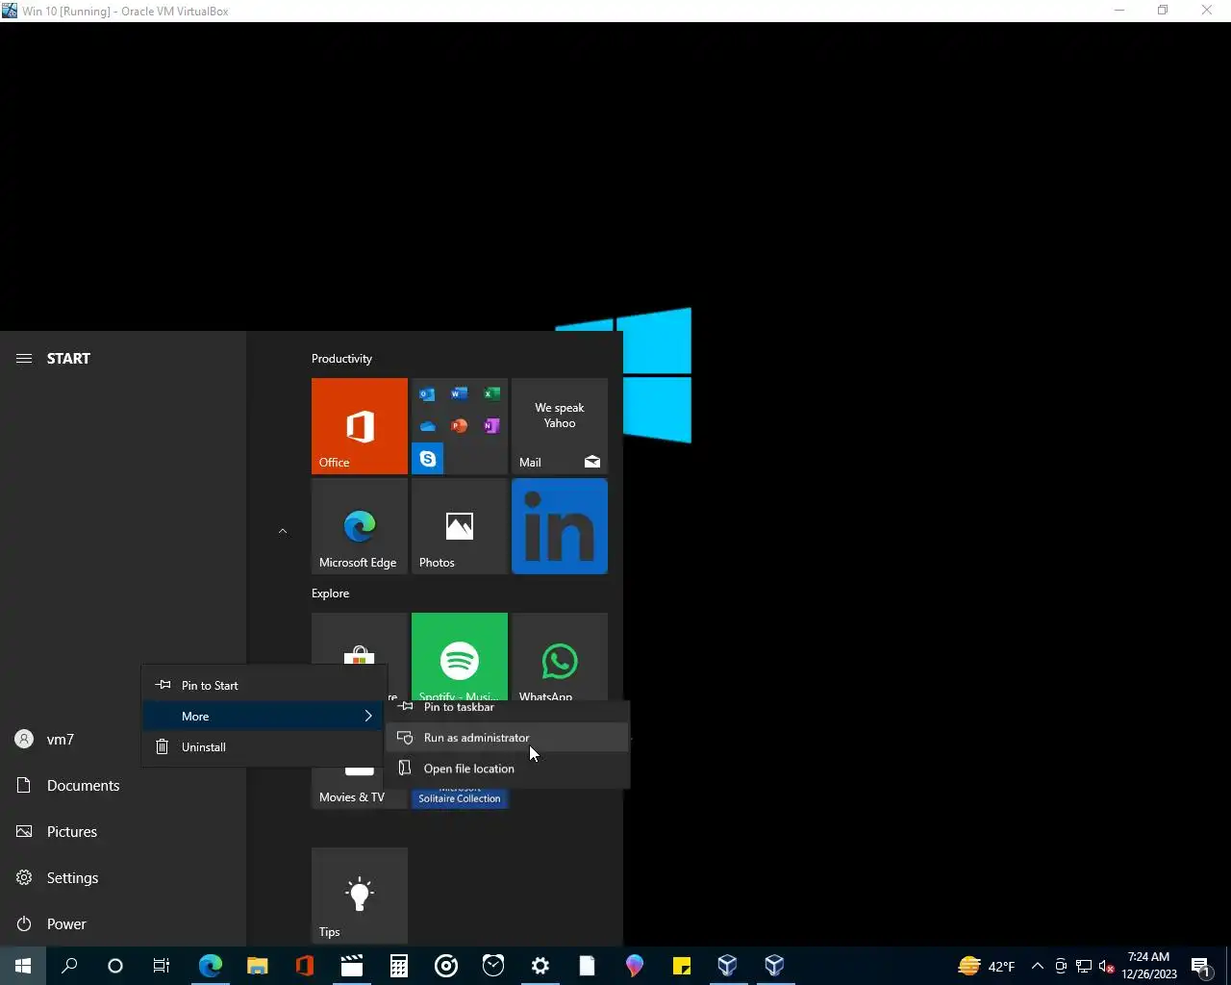This screenshot has height=985, width=1231.
Task: Open the Documents folder from Start
Action: [x=123, y=786]
